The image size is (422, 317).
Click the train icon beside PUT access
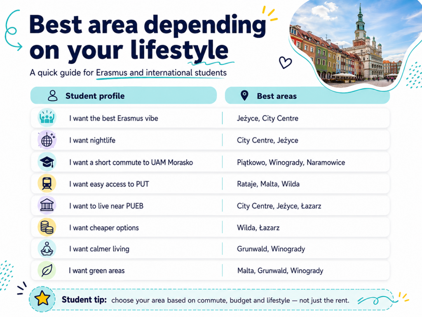(x=47, y=184)
